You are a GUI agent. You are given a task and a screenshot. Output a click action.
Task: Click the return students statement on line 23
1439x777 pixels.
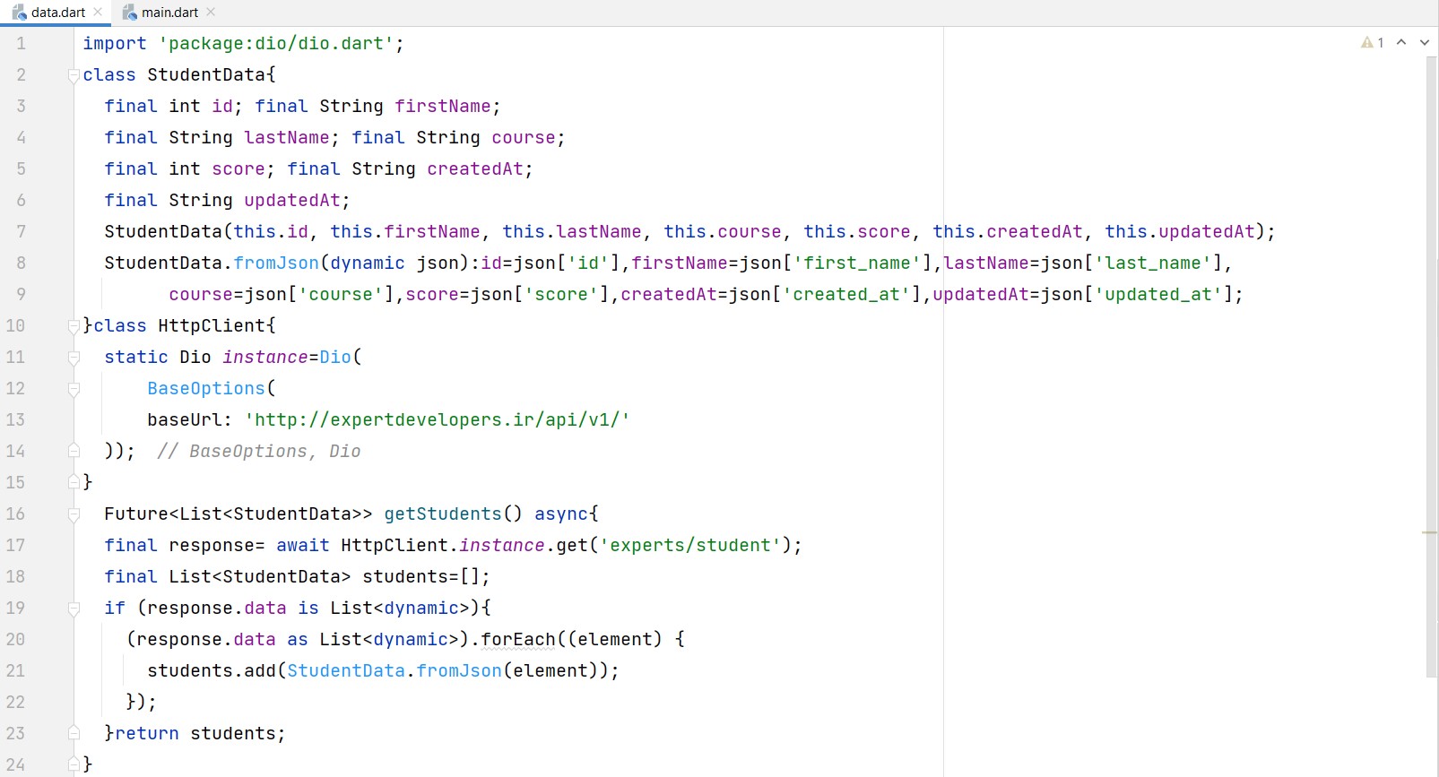(x=200, y=733)
